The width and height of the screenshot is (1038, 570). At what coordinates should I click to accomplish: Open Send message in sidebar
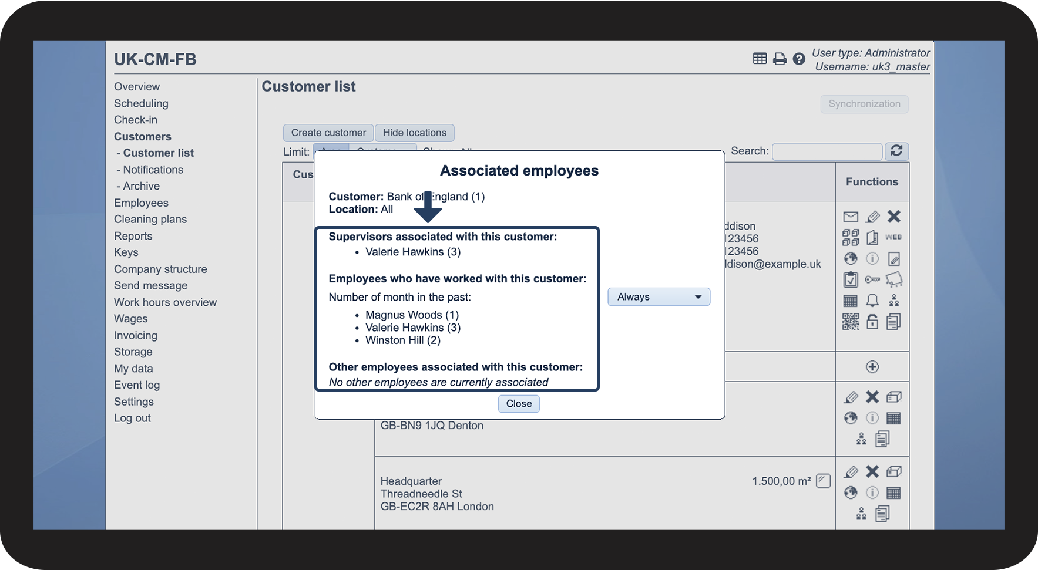coord(151,286)
